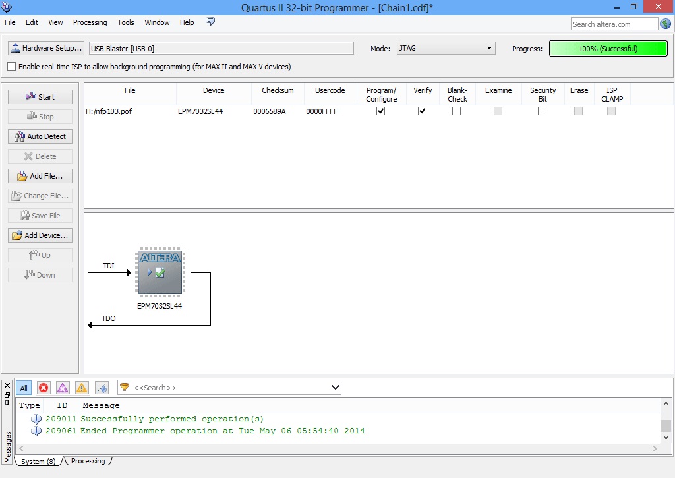Screen dimensions: 675x478
Task: Filter critical warning messages purple triangle
Action: point(63,388)
